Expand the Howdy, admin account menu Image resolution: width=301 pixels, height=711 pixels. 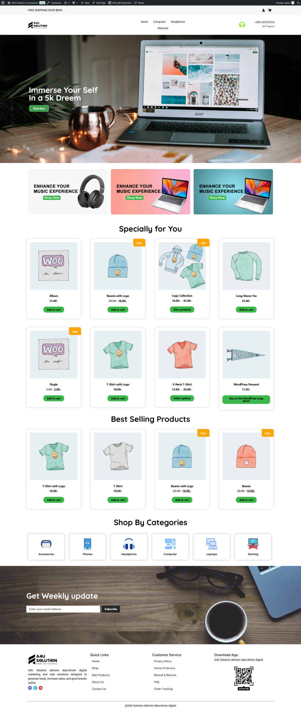285,3
